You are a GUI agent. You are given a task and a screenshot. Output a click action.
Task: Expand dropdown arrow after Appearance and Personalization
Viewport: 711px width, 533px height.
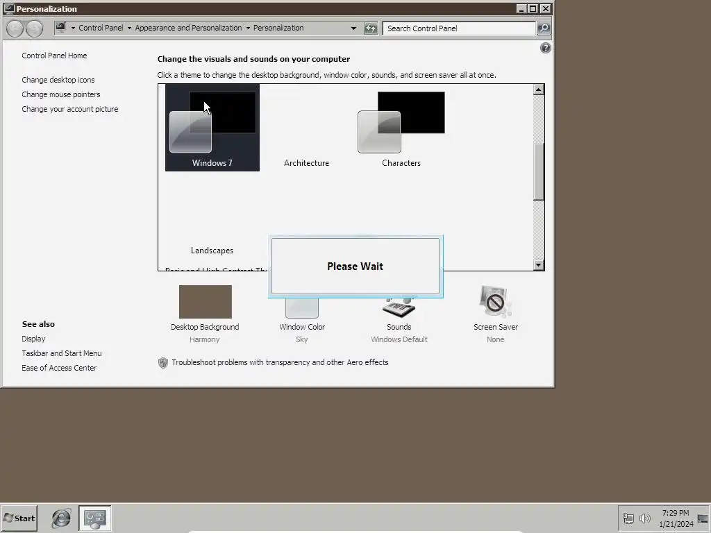tap(248, 28)
